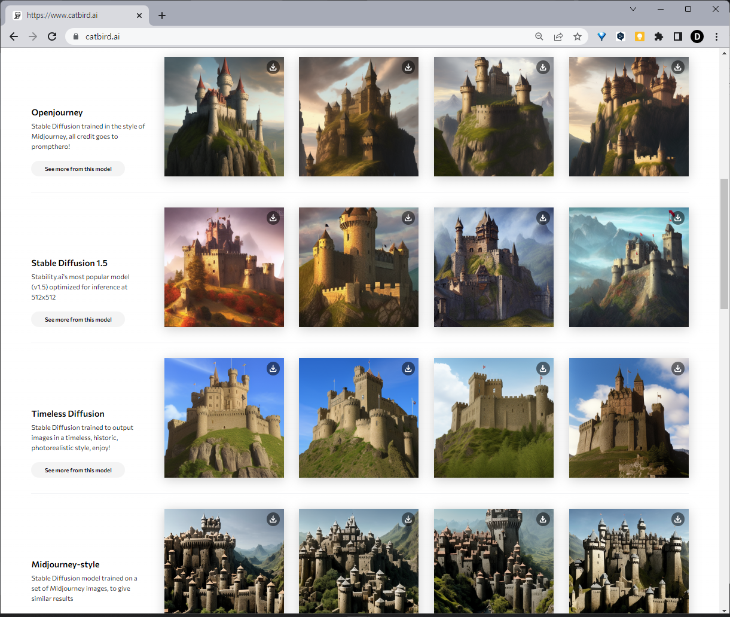Download fourth Openjourney castle image

coord(678,68)
